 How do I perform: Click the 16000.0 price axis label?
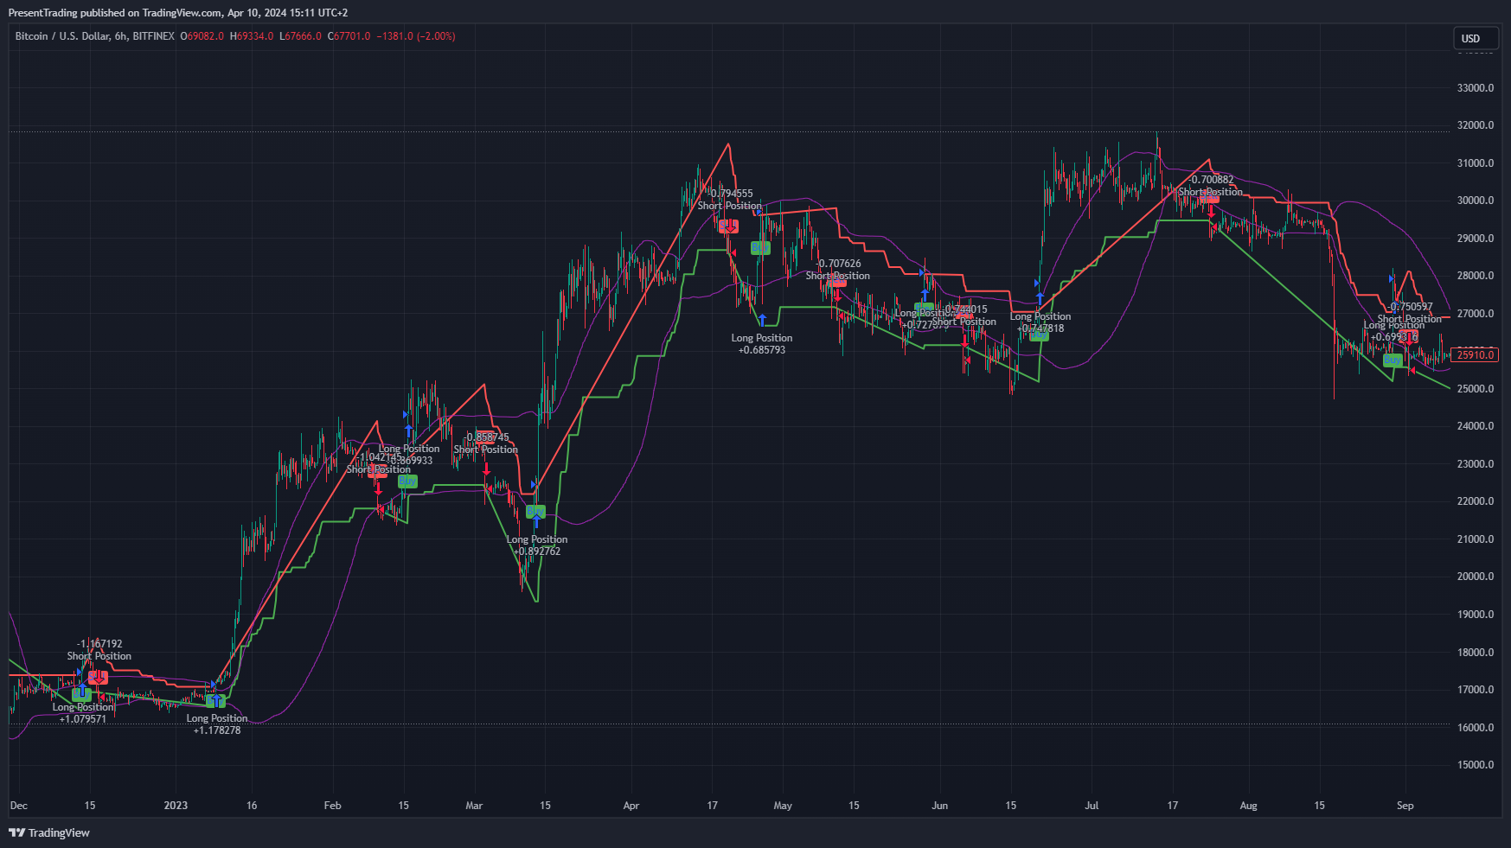pos(1476,728)
